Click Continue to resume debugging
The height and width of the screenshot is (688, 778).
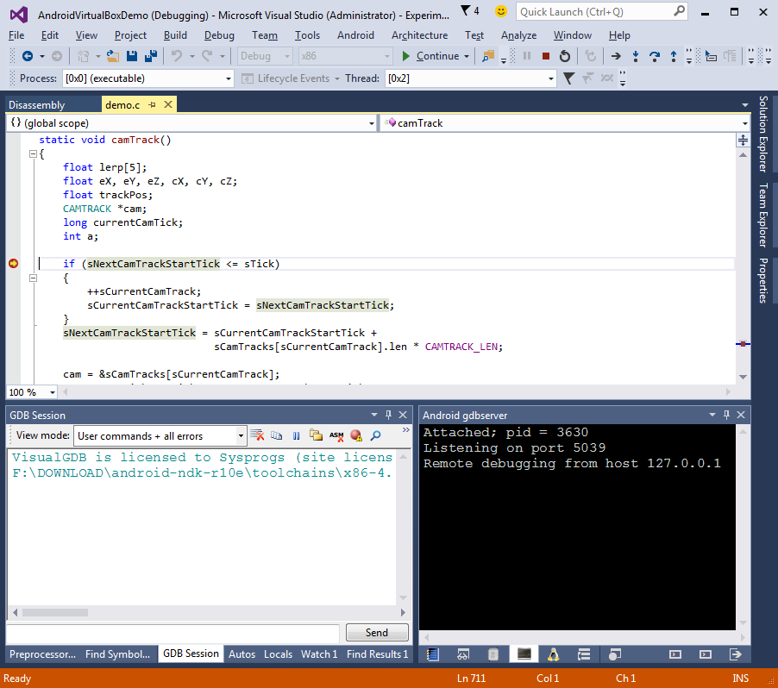[430, 56]
